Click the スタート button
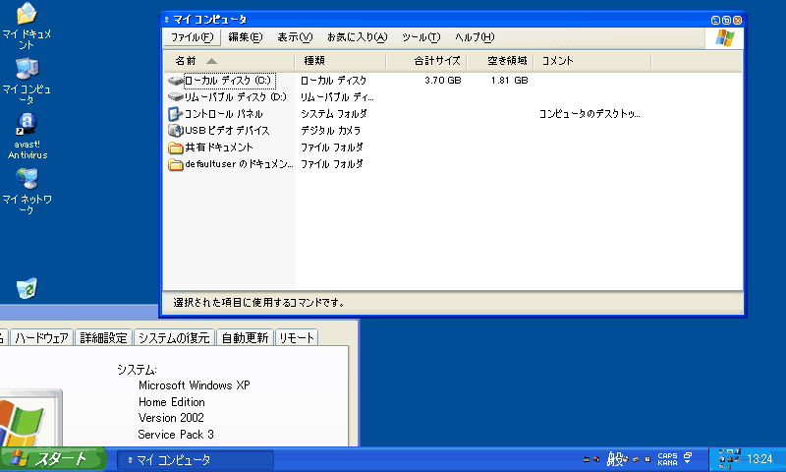Viewport: 786px width, 472px height. 53,459
